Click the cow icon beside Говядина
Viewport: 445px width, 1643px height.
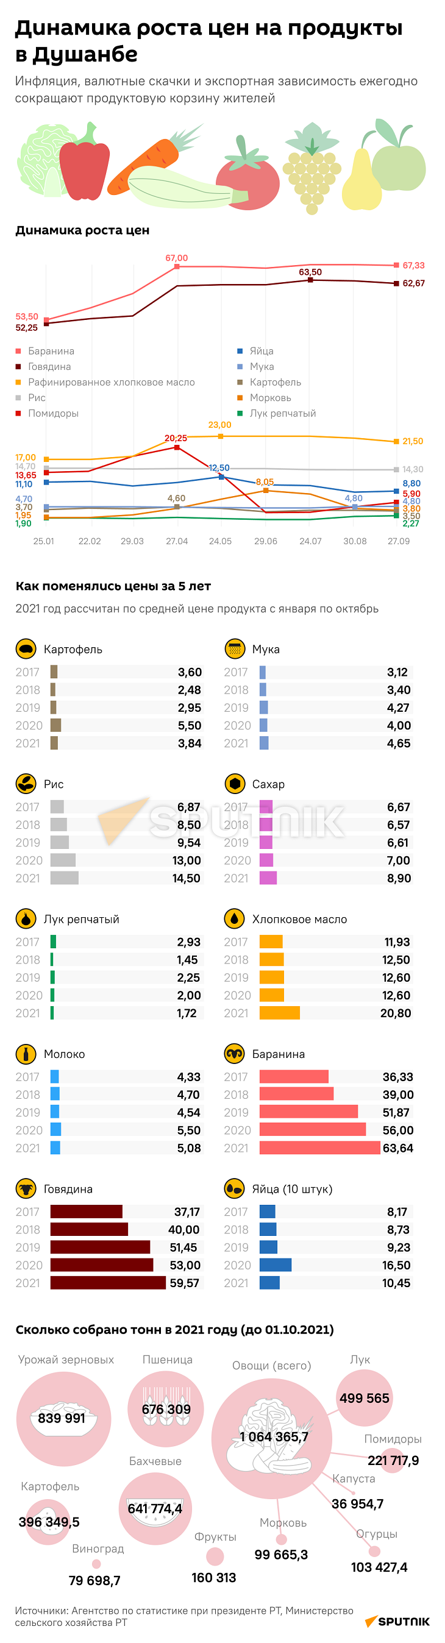tap(26, 1190)
